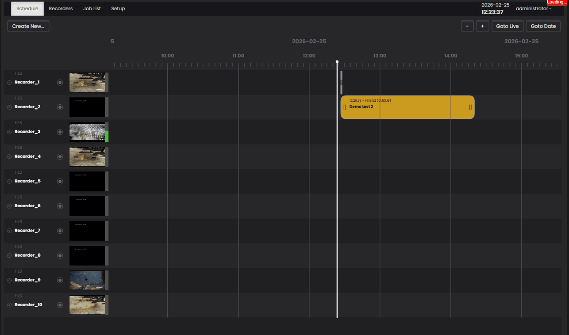
Task: Click the target icon left of Recorder_6
Action: [8, 206]
